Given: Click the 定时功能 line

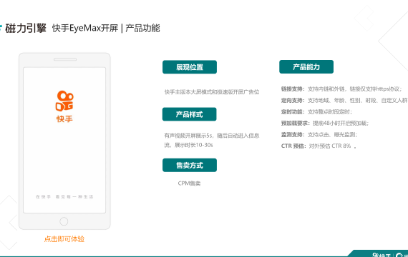Looking at the screenshot, I should (316, 112).
